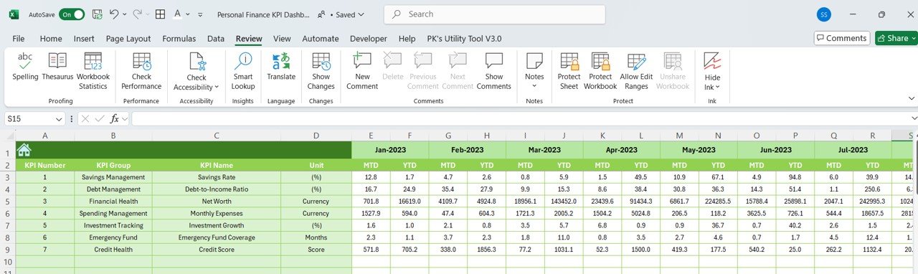Expand the Name Box dropdown arrow

59,119
